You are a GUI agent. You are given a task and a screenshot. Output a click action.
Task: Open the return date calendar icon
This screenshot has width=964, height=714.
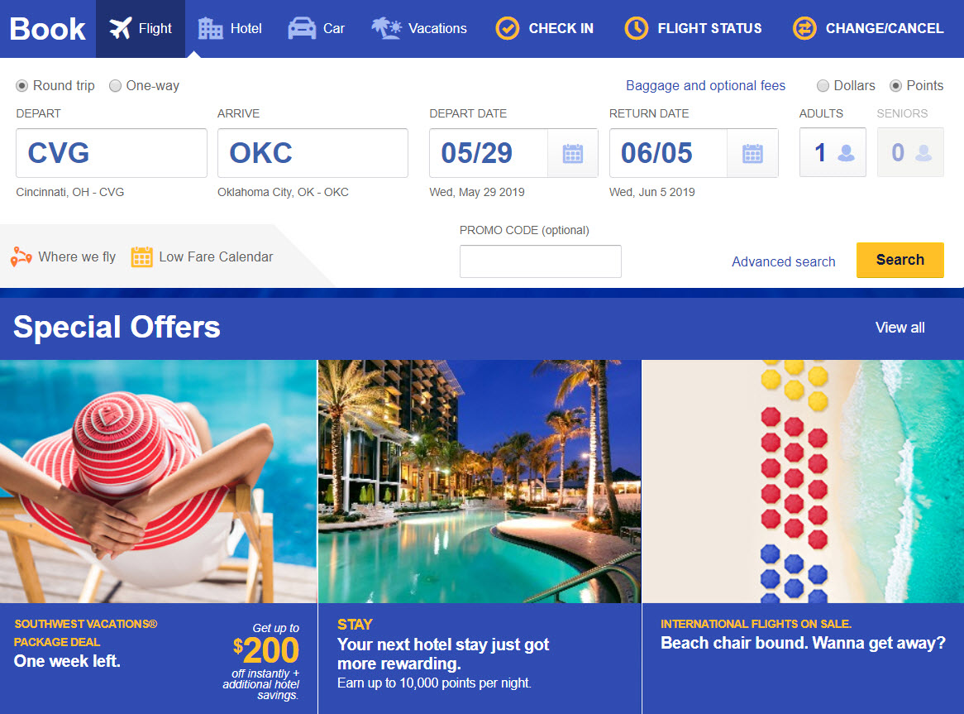pos(752,153)
